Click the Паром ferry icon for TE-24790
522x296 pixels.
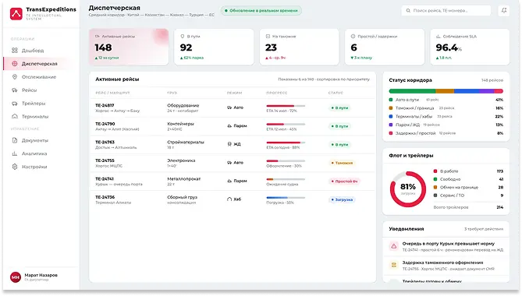pos(229,126)
